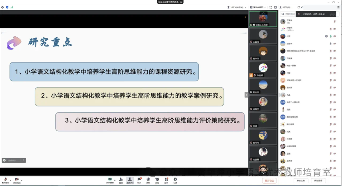Toggle microphone icon in 伏茜 member row
The width and height of the screenshot is (342, 186).
(x=331, y=36)
